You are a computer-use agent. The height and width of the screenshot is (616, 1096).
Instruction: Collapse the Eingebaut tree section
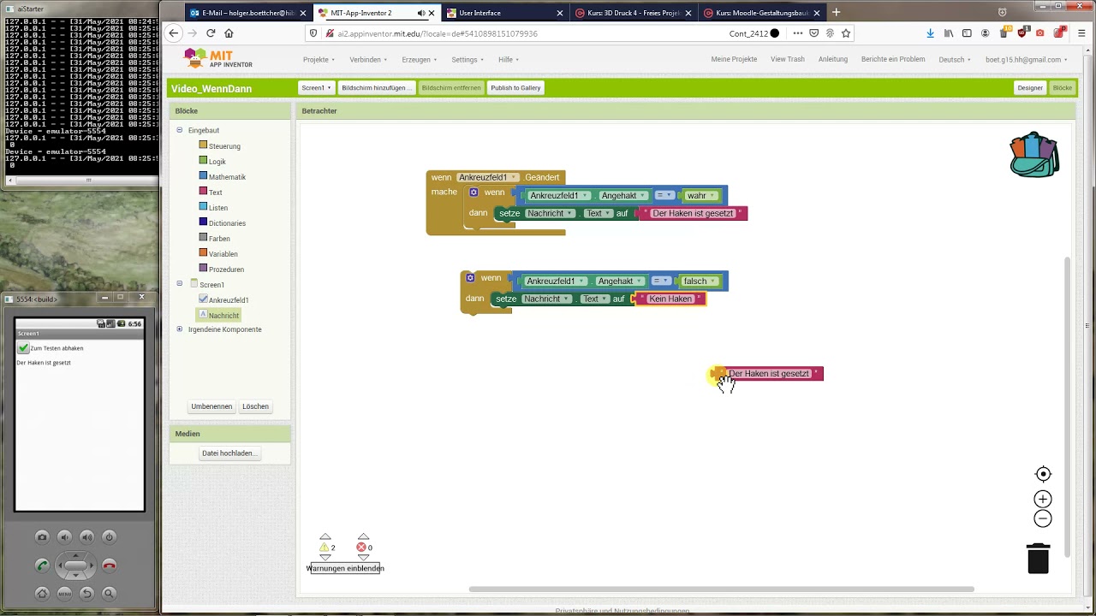coord(180,130)
